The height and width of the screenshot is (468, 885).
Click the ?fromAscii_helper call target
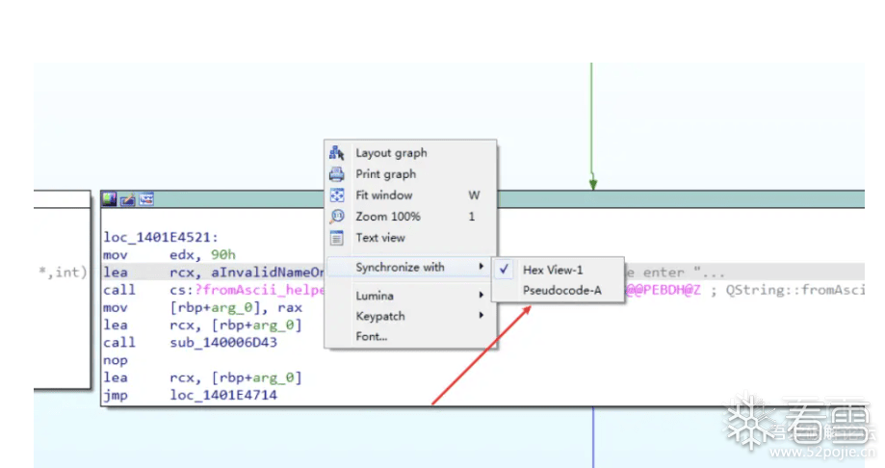260,290
